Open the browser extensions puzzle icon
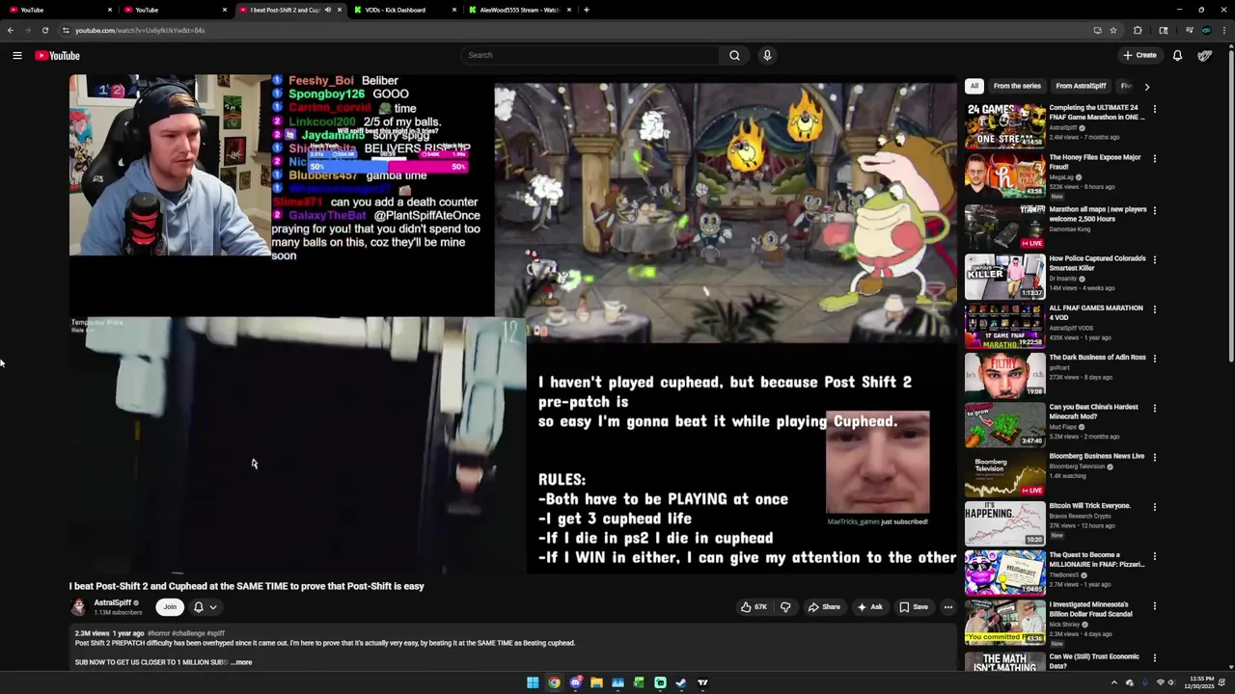 click(x=1137, y=30)
